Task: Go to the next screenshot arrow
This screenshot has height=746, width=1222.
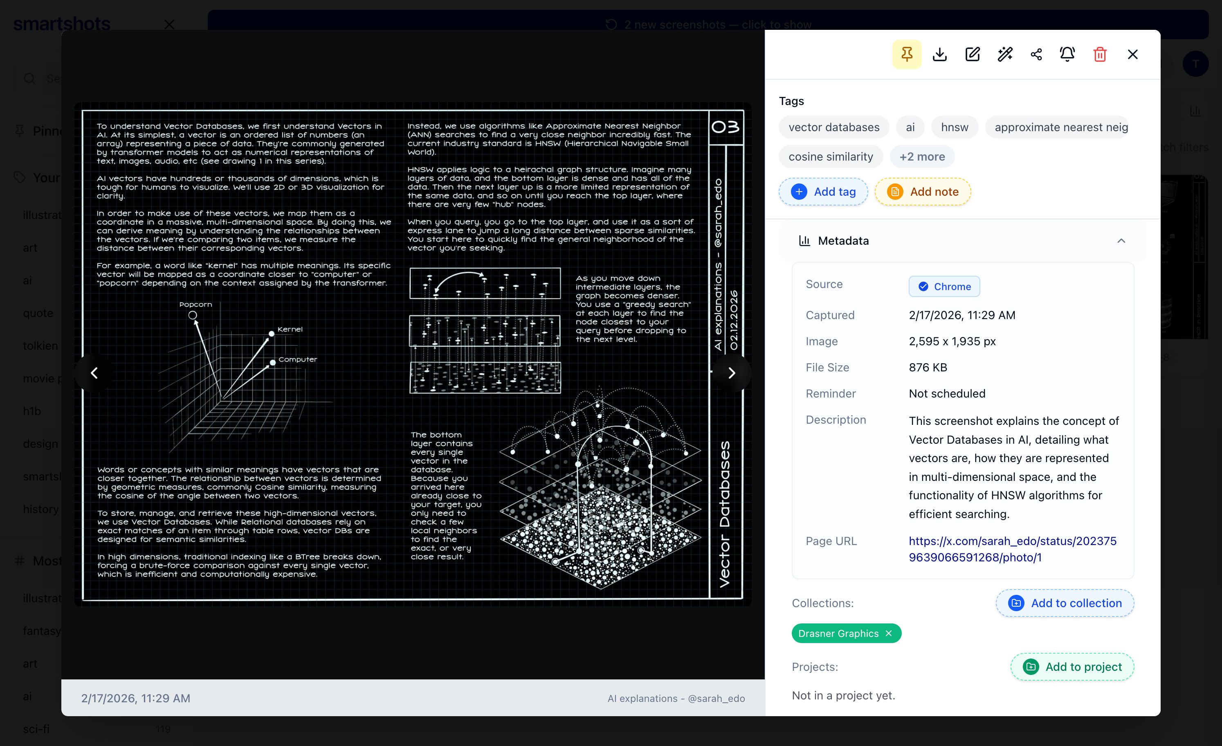Action: click(x=732, y=373)
